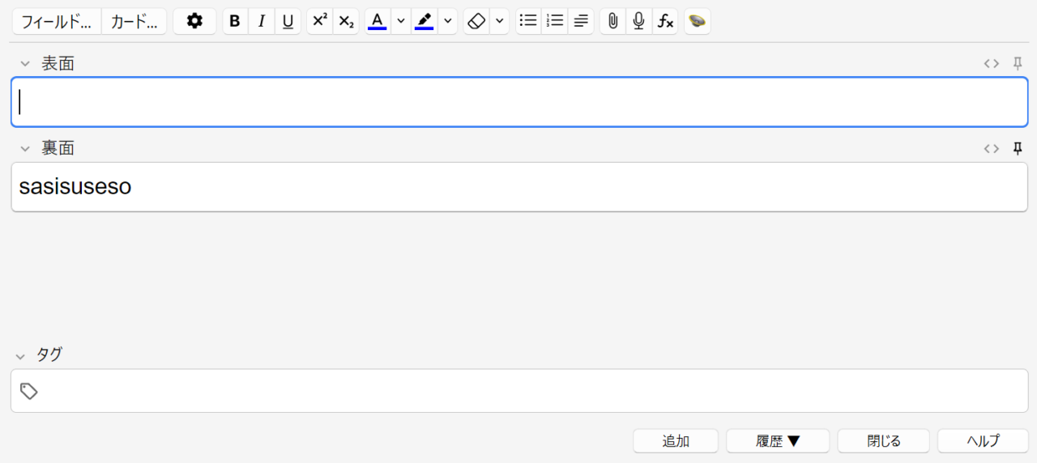This screenshot has width=1037, height=463.
Task: Open the フィールド... fields settings
Action: [57, 22]
